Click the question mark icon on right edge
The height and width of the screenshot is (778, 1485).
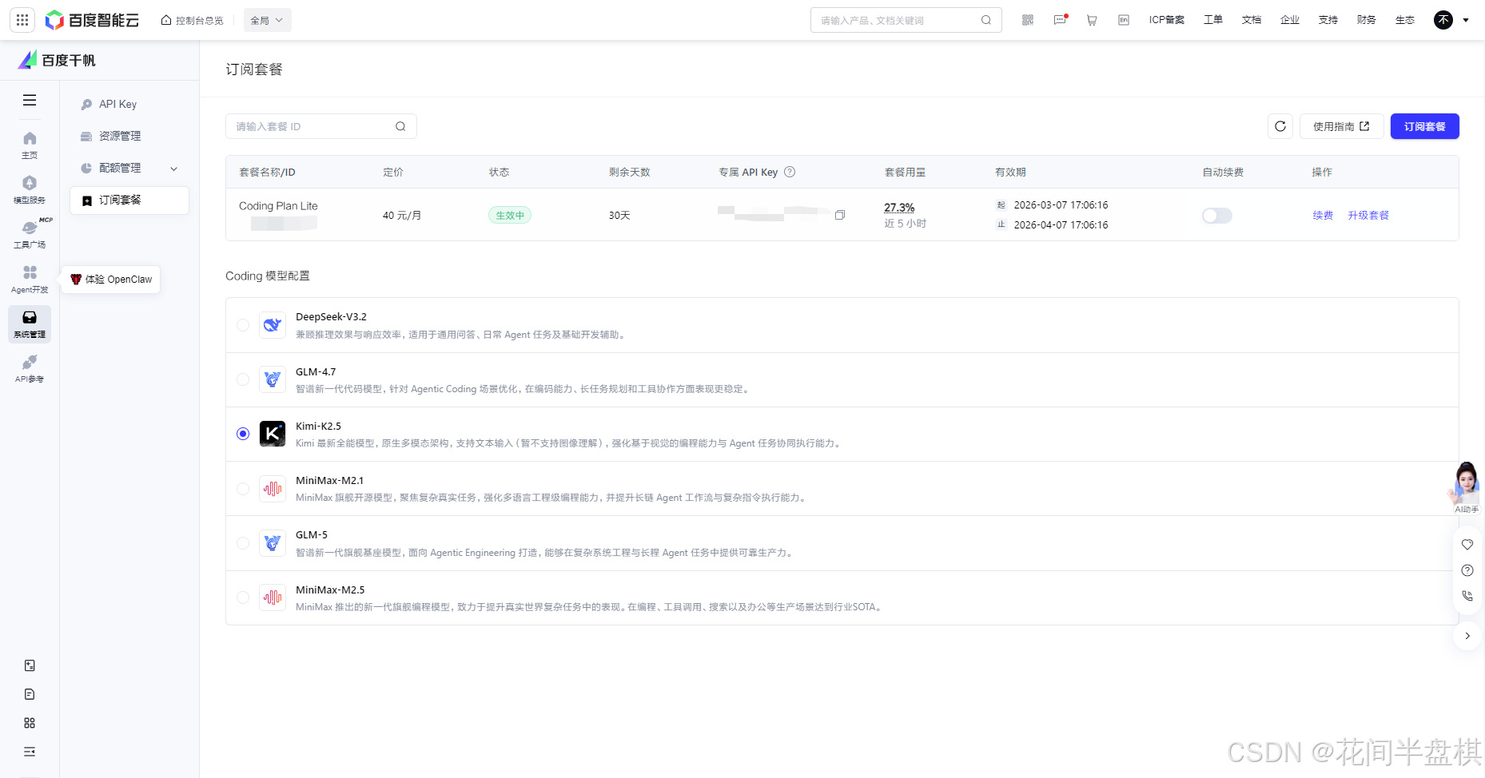(1467, 570)
